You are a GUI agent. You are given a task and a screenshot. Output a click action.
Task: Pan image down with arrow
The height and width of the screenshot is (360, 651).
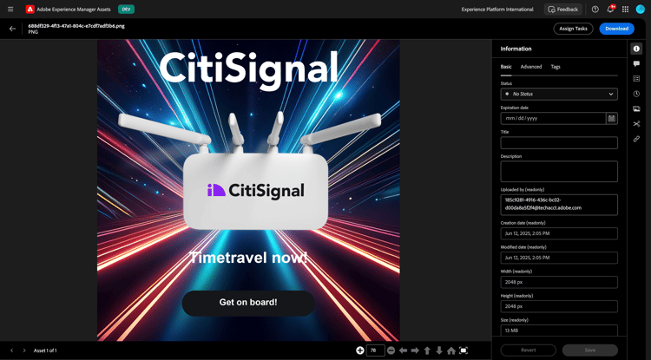pos(439,350)
